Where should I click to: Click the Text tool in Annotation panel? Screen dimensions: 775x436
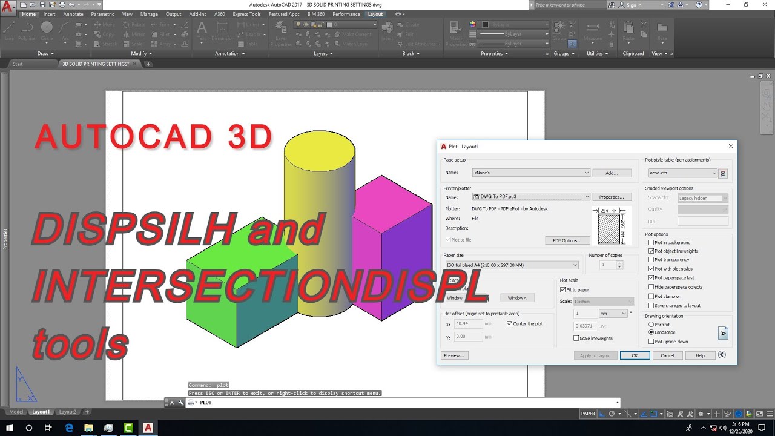pos(202,31)
